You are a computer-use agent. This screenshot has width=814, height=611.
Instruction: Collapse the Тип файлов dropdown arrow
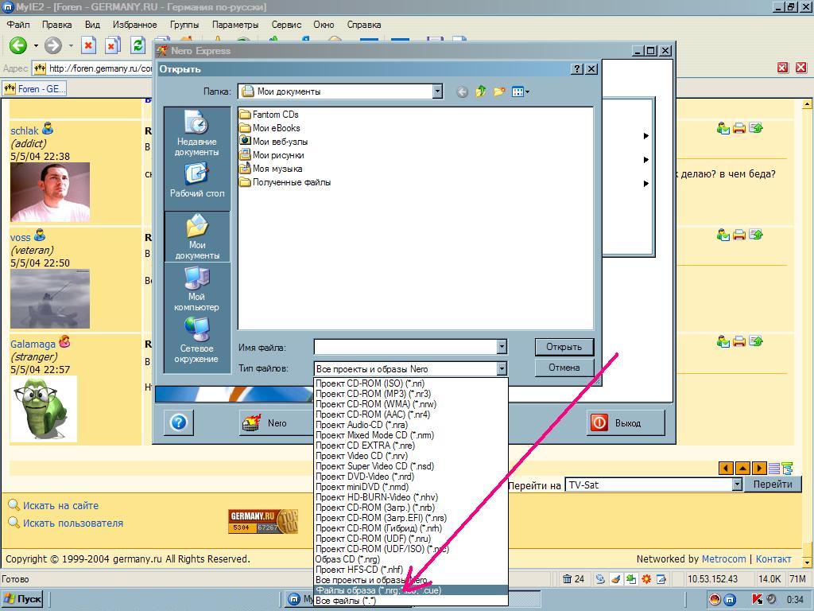(502, 369)
